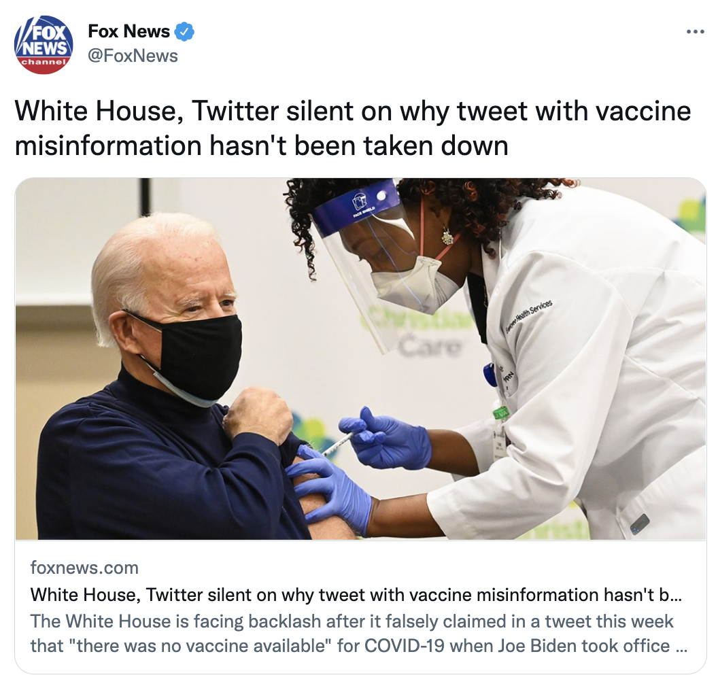
Task: Open the Fox News profile avatar
Action: click(44, 44)
